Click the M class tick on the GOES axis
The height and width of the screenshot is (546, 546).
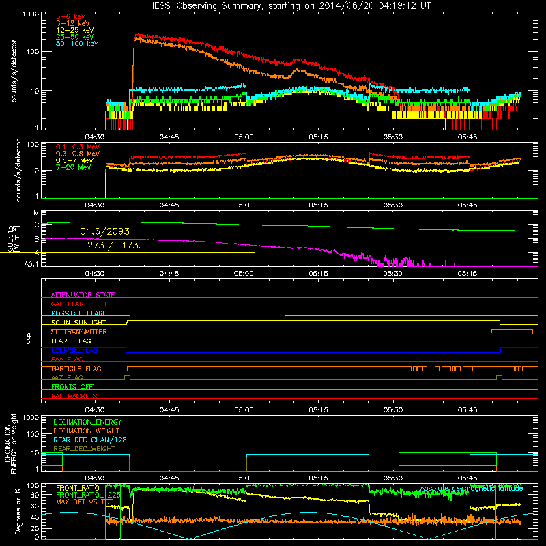[36, 213]
